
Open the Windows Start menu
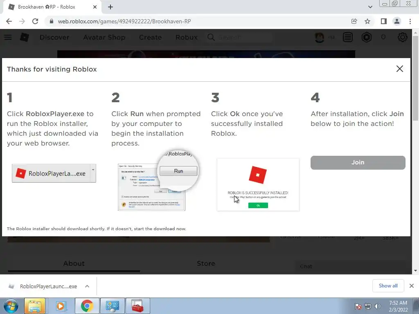pyautogui.click(x=11, y=306)
